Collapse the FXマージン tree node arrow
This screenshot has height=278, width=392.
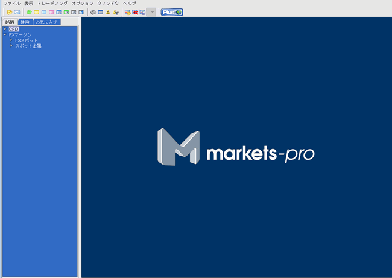click(x=5, y=34)
